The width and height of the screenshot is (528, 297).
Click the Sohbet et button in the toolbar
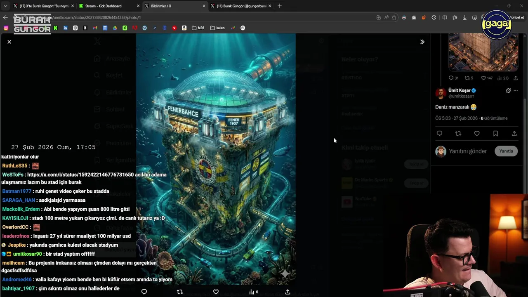(517, 17)
